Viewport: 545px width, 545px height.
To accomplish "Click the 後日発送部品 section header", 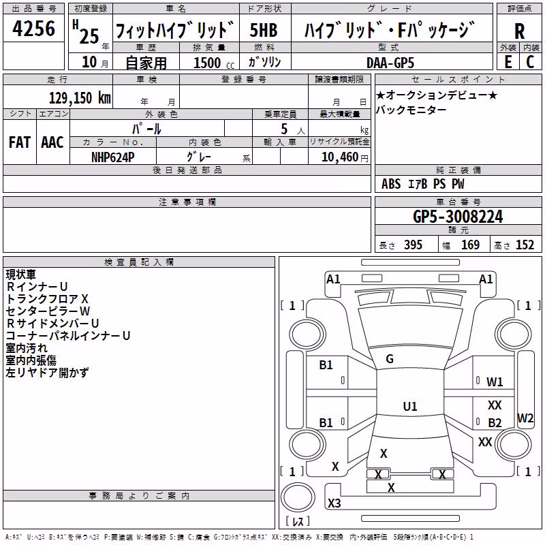I will click(187, 170).
